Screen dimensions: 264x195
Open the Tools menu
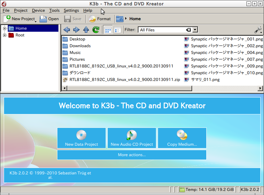[54, 10]
